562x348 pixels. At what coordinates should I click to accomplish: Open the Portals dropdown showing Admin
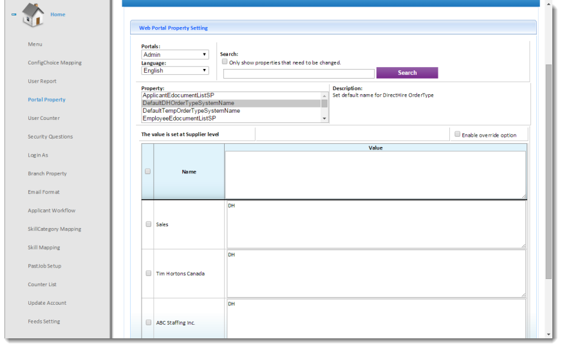coord(174,55)
